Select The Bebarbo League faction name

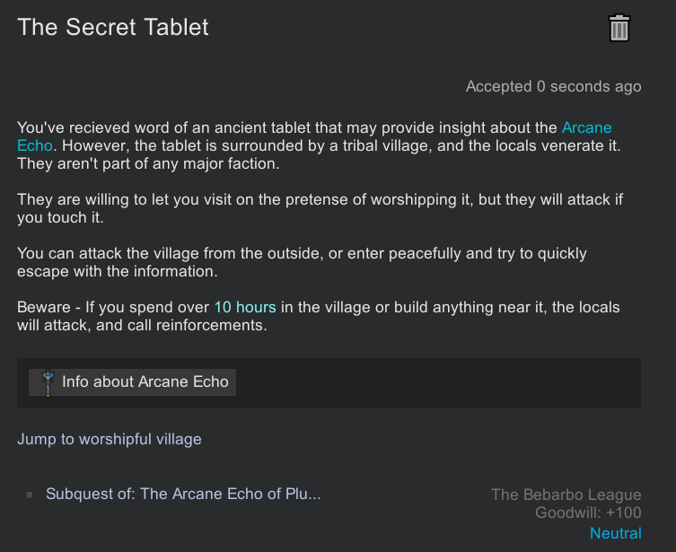tap(566, 495)
